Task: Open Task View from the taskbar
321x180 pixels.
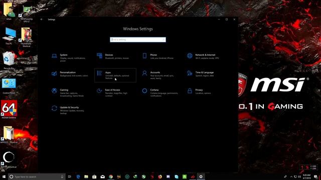Action: coord(70,176)
